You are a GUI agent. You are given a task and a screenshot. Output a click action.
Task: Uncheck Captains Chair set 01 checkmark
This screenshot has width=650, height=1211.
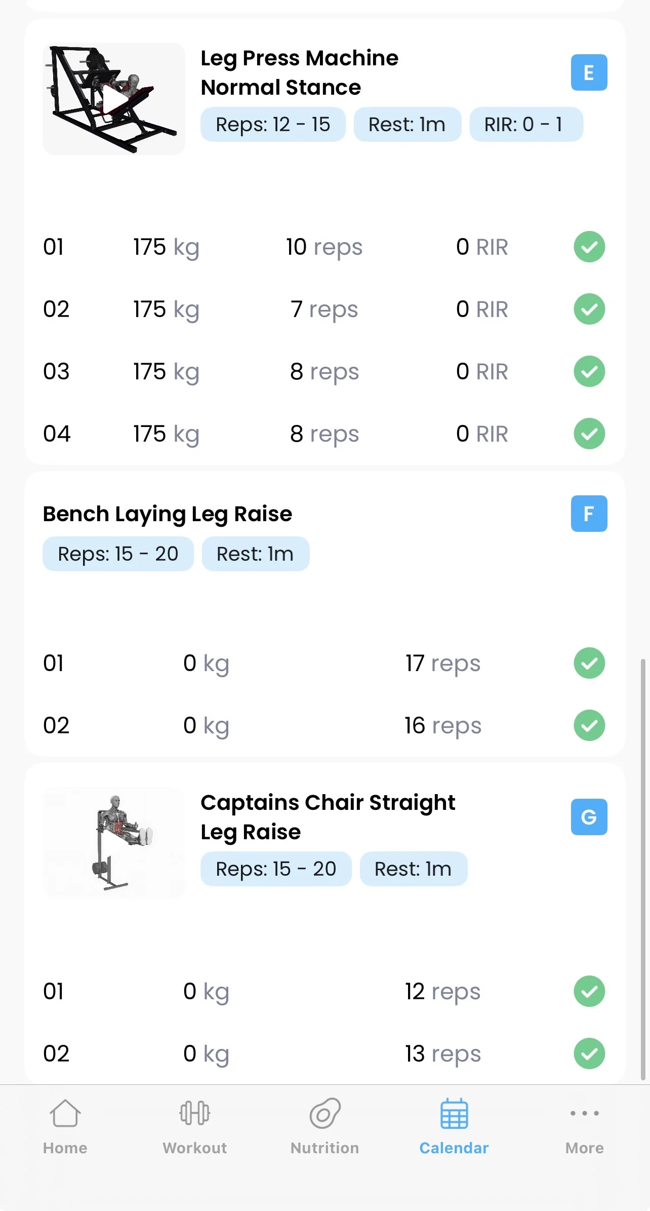[x=589, y=991]
